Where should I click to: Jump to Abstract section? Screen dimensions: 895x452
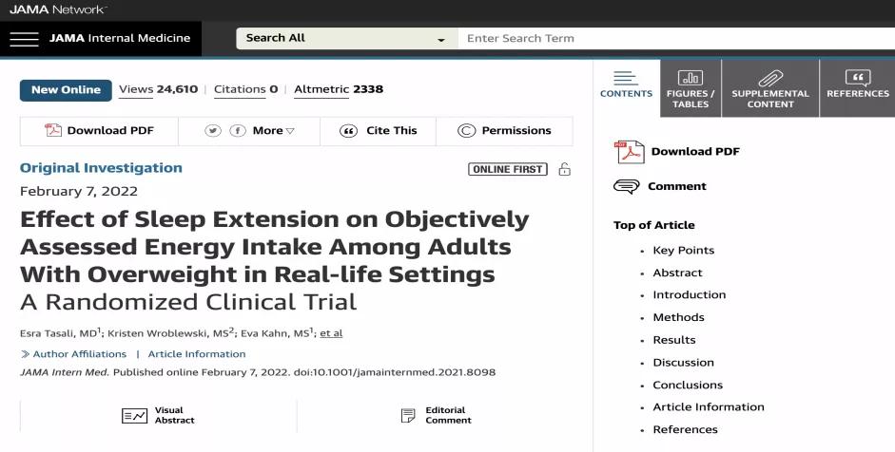[x=677, y=273]
